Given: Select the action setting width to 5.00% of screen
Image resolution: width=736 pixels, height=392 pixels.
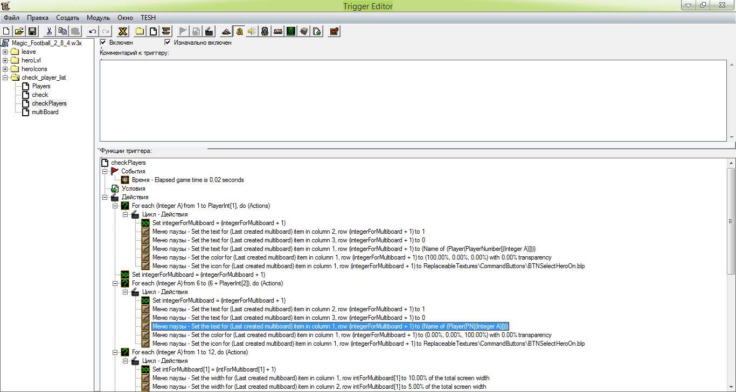Looking at the screenshot, I should pos(319,387).
